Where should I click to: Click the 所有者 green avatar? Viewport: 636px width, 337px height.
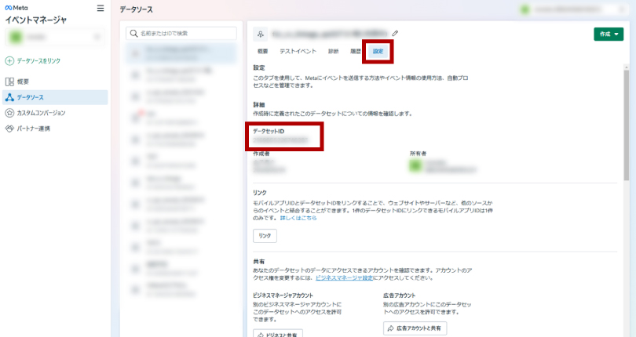click(x=415, y=165)
